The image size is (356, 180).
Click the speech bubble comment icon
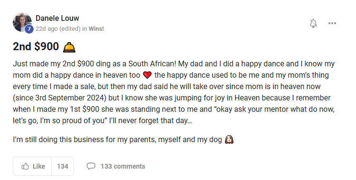[91, 166]
